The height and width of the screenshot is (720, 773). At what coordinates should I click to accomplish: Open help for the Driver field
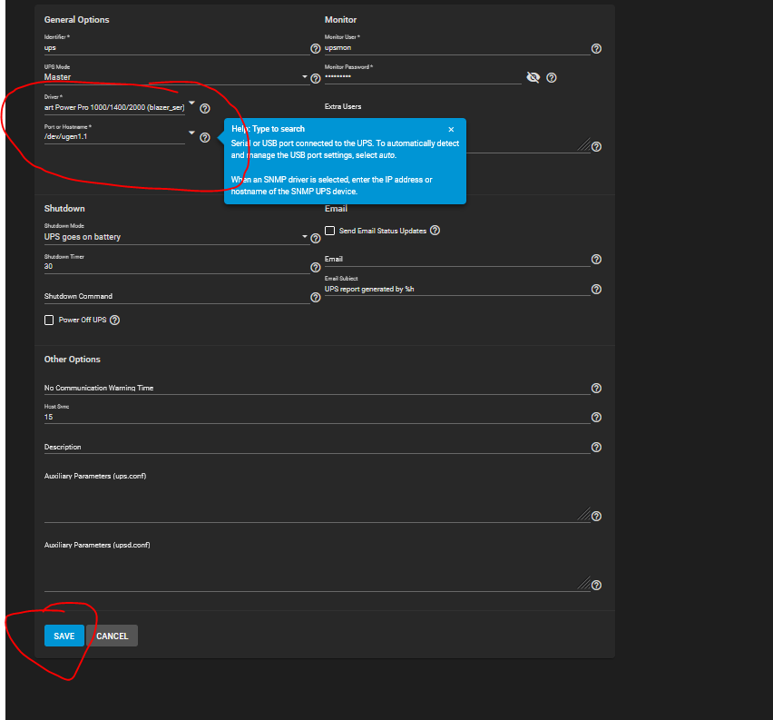click(205, 109)
